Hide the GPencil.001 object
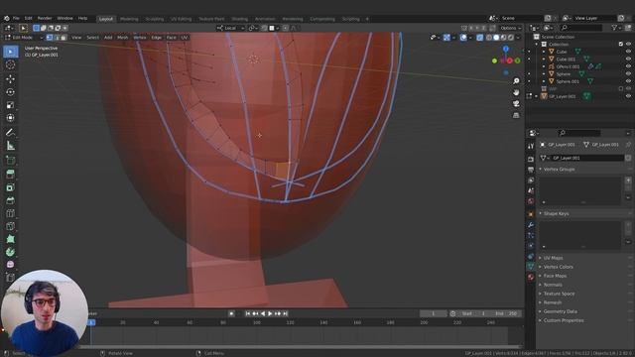Image resolution: width=635 pixels, height=357 pixels. coord(628,66)
